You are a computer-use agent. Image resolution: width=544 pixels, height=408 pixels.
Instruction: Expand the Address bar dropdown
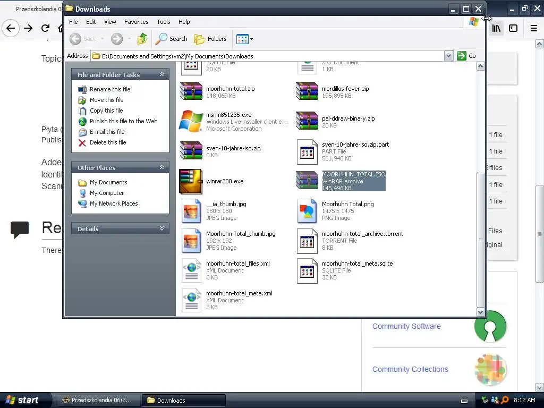coord(448,55)
